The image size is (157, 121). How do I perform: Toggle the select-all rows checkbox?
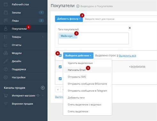(x=60, y=55)
